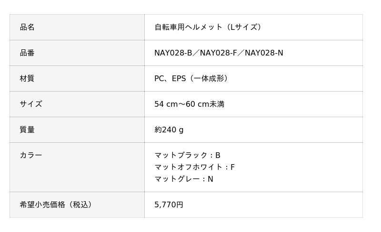Click the 品名 header cell
Viewport: 381px width, 232px height.
77,27
